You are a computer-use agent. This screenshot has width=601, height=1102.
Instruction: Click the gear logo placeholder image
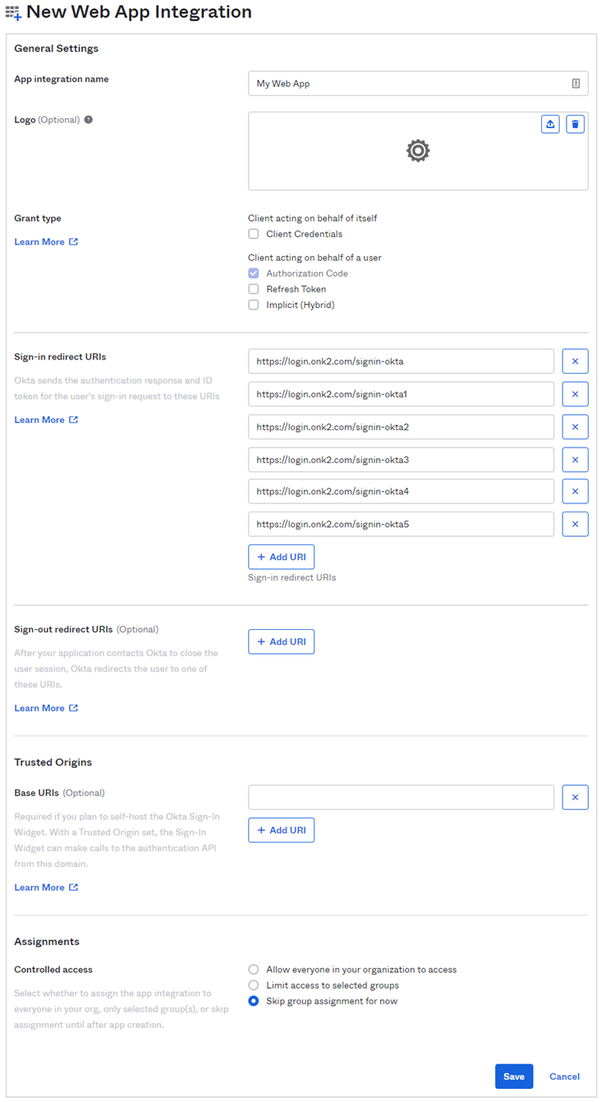point(418,151)
